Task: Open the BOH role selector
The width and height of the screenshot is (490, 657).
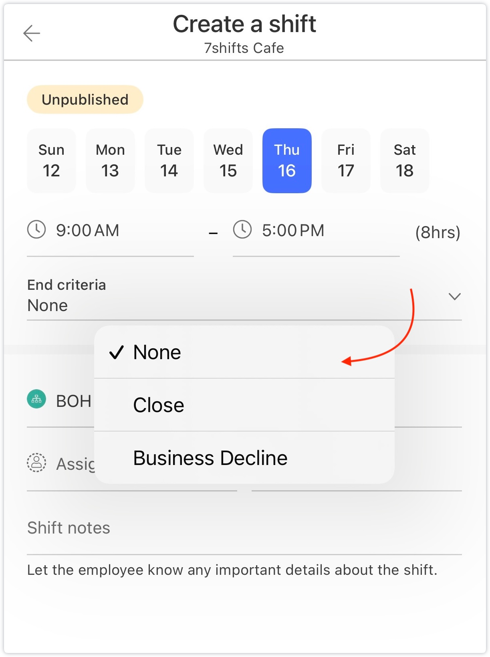Action: click(x=60, y=401)
